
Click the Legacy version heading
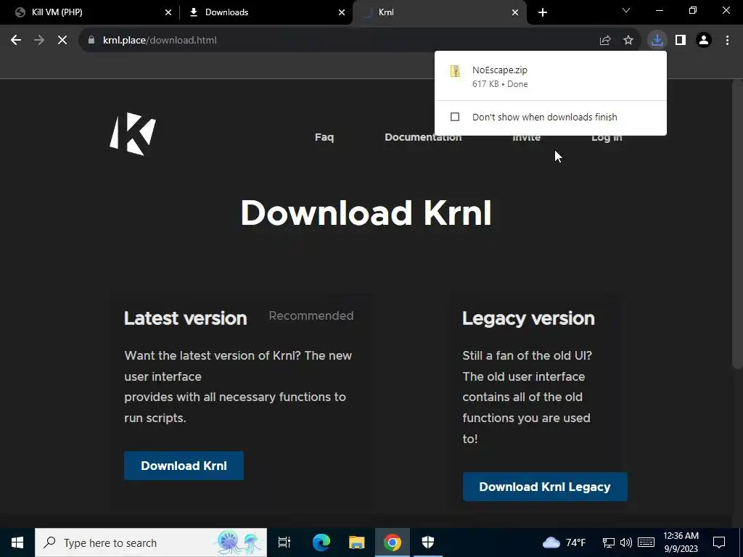click(x=528, y=319)
